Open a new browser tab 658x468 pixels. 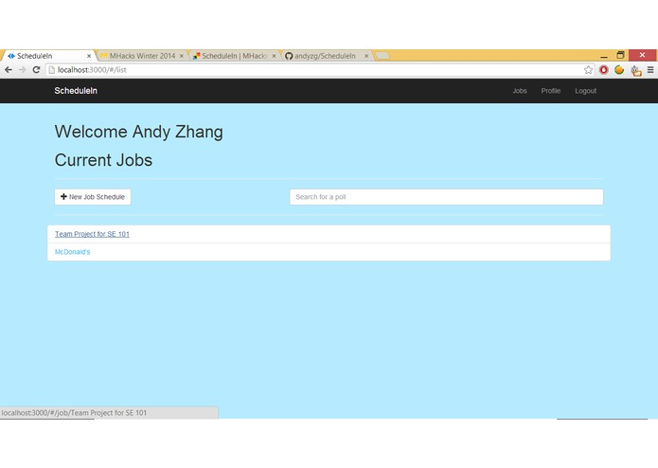(382, 56)
